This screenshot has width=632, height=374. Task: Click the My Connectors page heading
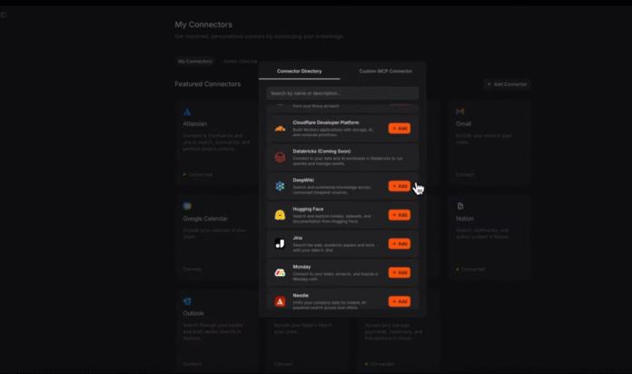[203, 25]
